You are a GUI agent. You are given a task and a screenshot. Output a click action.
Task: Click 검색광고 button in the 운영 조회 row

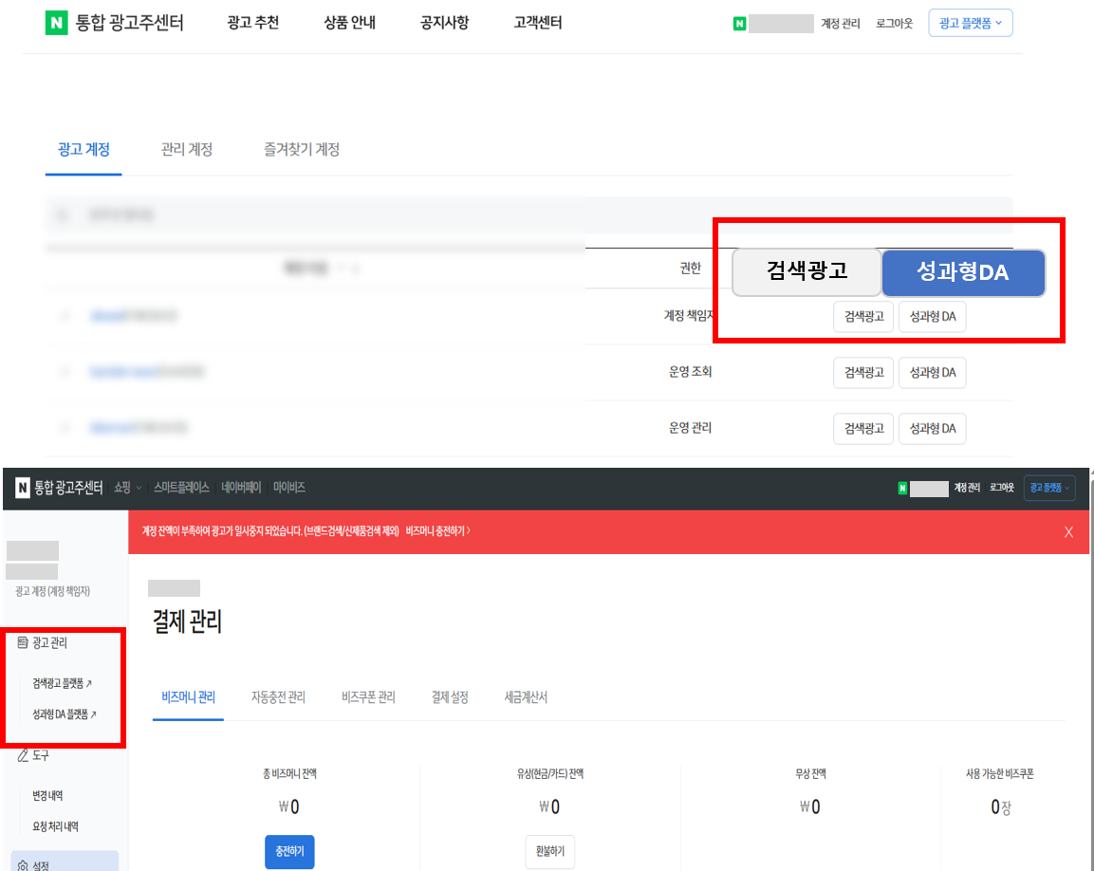coord(862,373)
